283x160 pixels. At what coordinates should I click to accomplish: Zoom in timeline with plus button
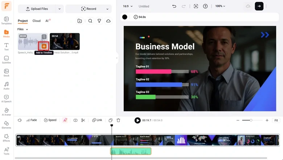coord(267,120)
